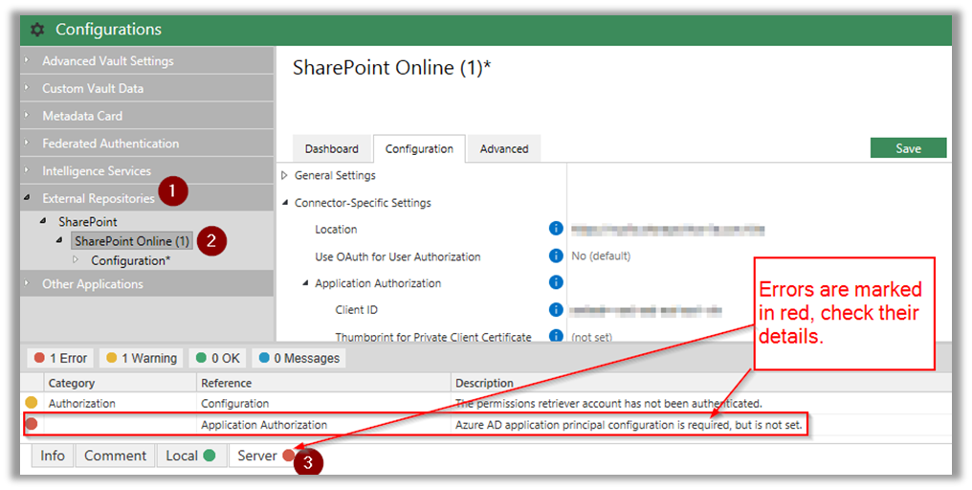
Task: Click the No (default) OAuth value
Action: click(601, 256)
